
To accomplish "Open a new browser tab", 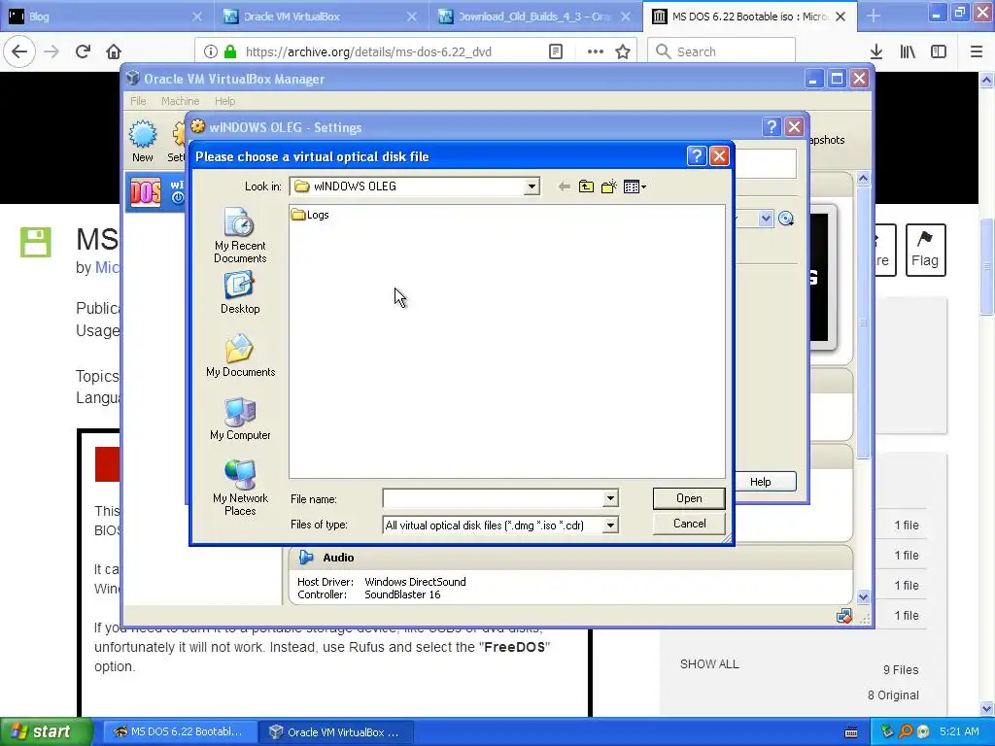I will 874,17.
